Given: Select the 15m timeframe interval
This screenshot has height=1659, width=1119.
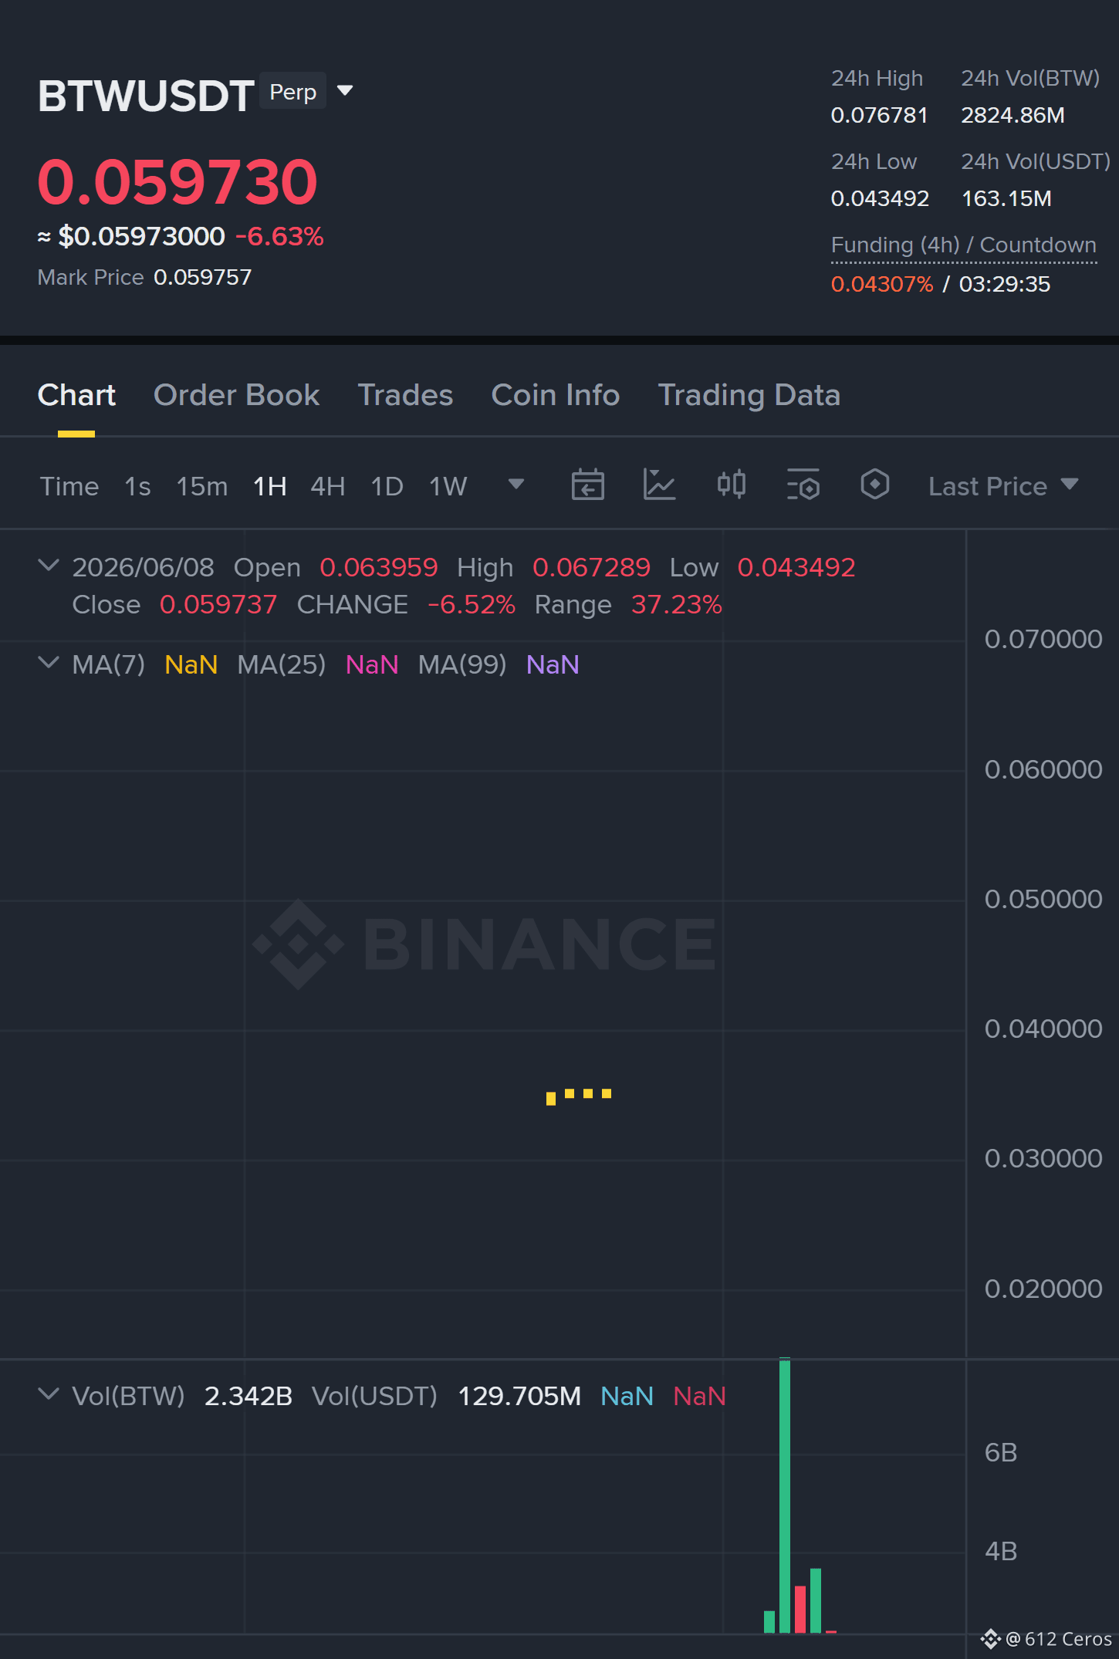Looking at the screenshot, I should [x=201, y=486].
